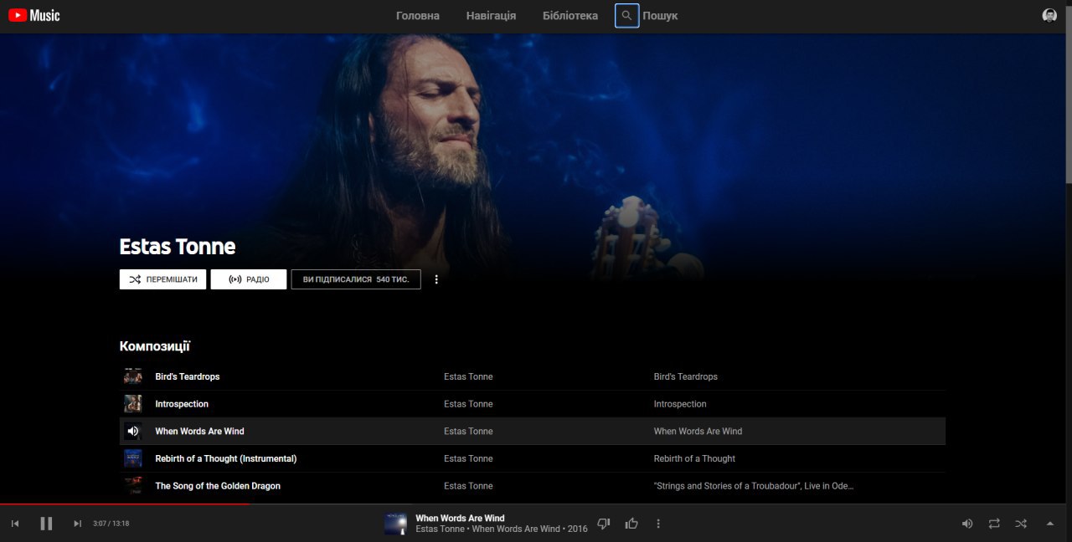Like the playing song
The image size is (1072, 542).
[631, 524]
